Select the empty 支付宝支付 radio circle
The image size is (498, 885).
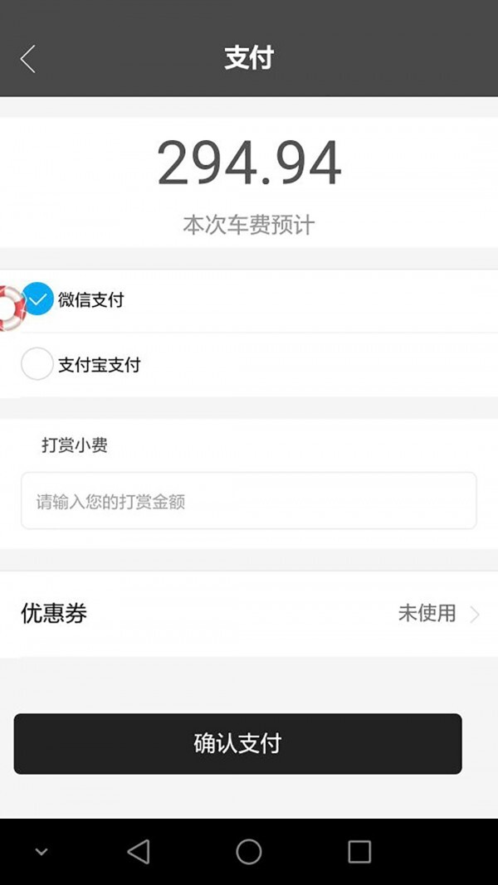click(37, 364)
